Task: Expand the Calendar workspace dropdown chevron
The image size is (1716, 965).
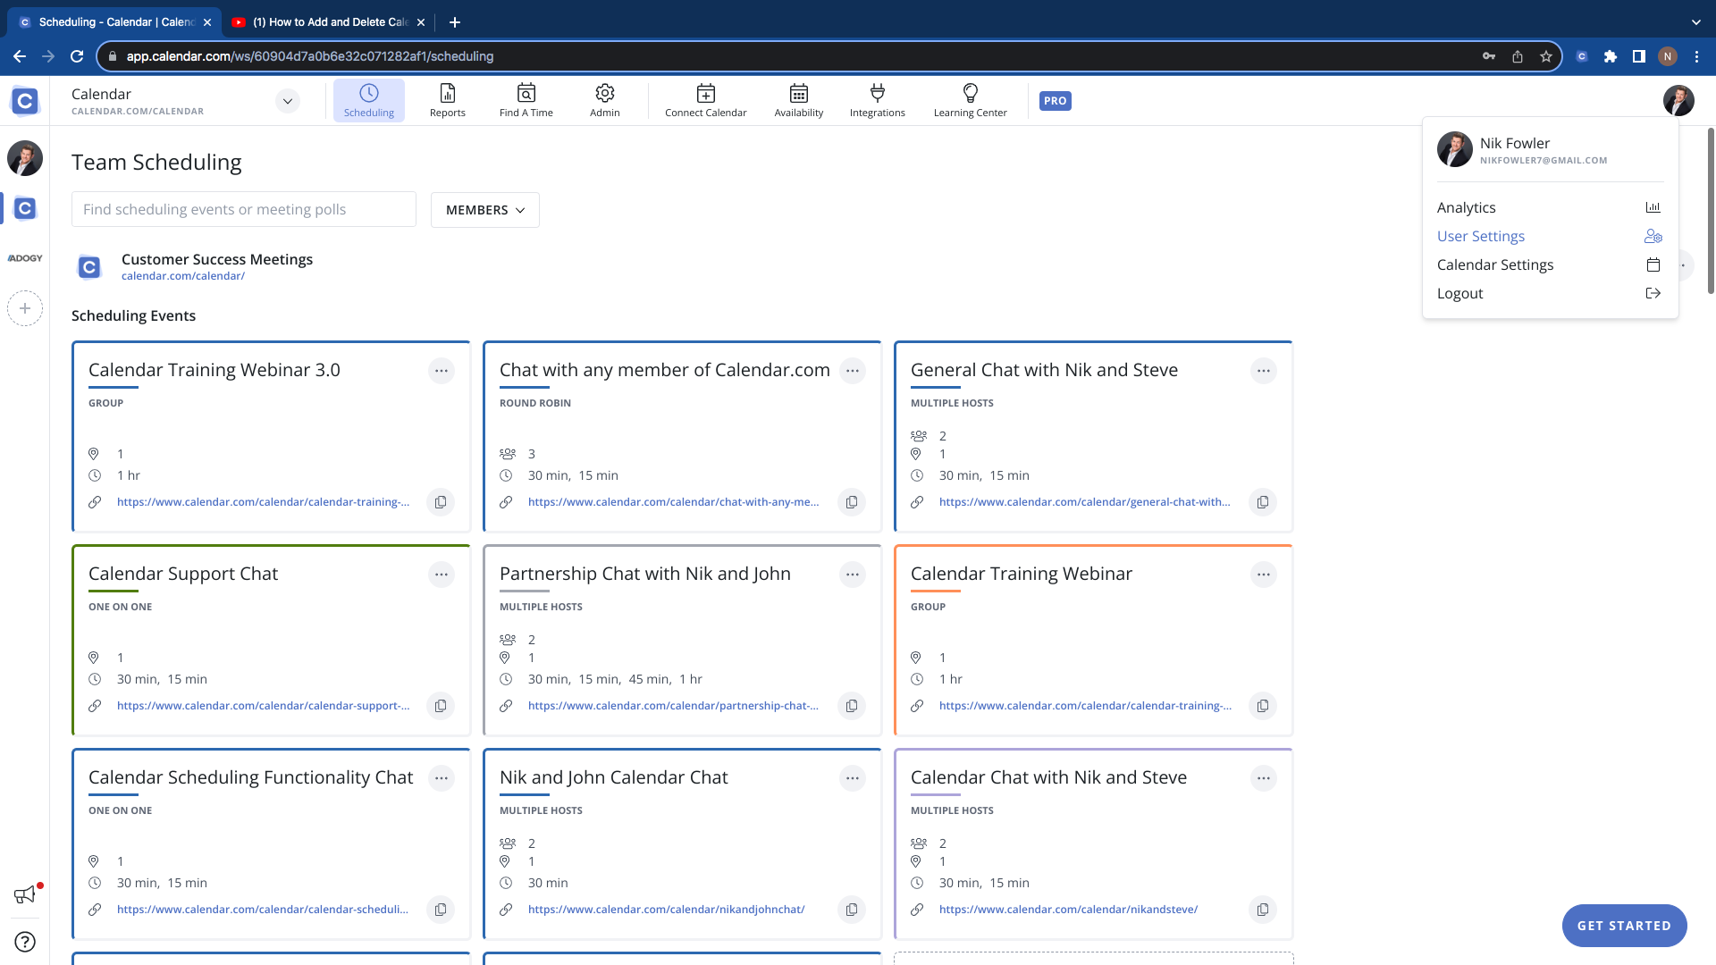Action: 287,101
